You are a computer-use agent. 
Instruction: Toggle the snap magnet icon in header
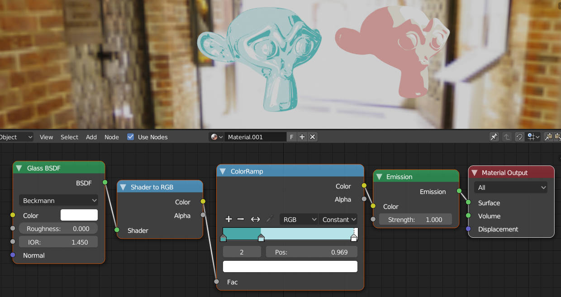pyautogui.click(x=520, y=137)
